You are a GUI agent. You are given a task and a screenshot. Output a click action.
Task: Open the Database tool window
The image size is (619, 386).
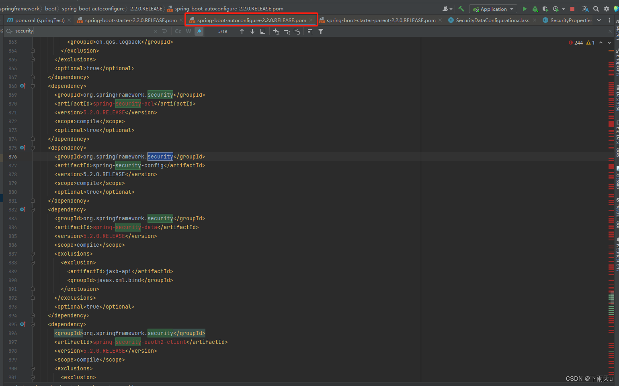coord(617,98)
